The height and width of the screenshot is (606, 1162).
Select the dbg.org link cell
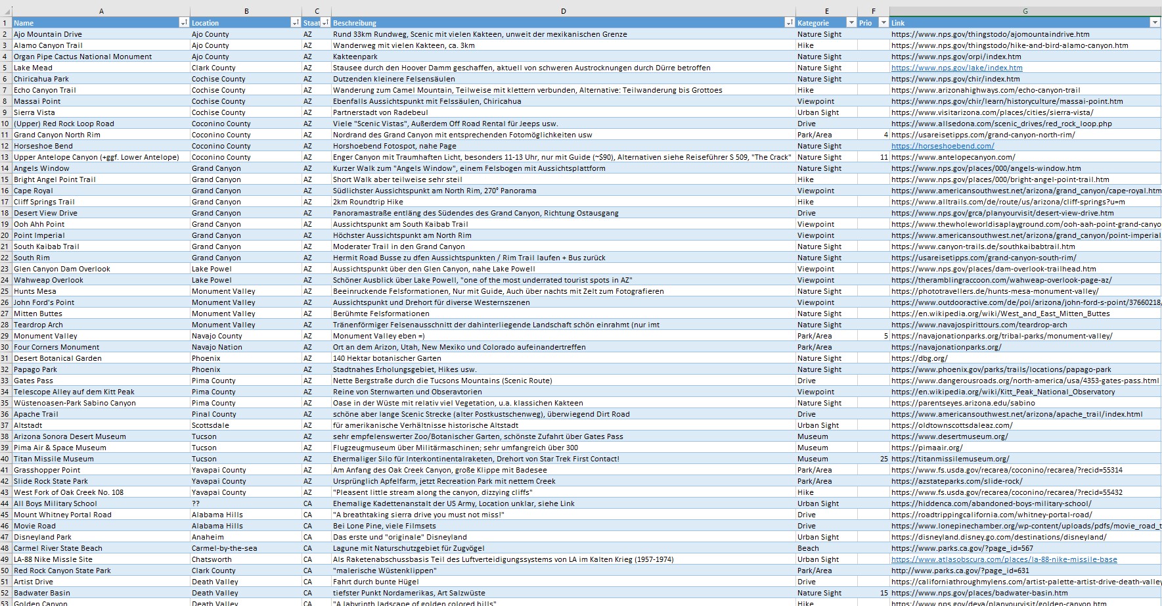point(1025,358)
